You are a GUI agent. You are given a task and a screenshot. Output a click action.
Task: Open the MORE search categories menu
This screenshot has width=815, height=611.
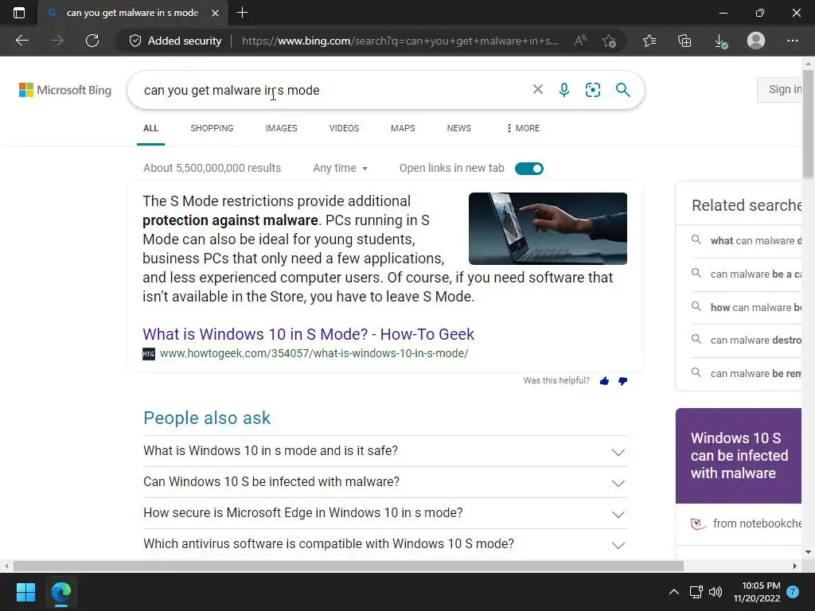click(x=524, y=128)
